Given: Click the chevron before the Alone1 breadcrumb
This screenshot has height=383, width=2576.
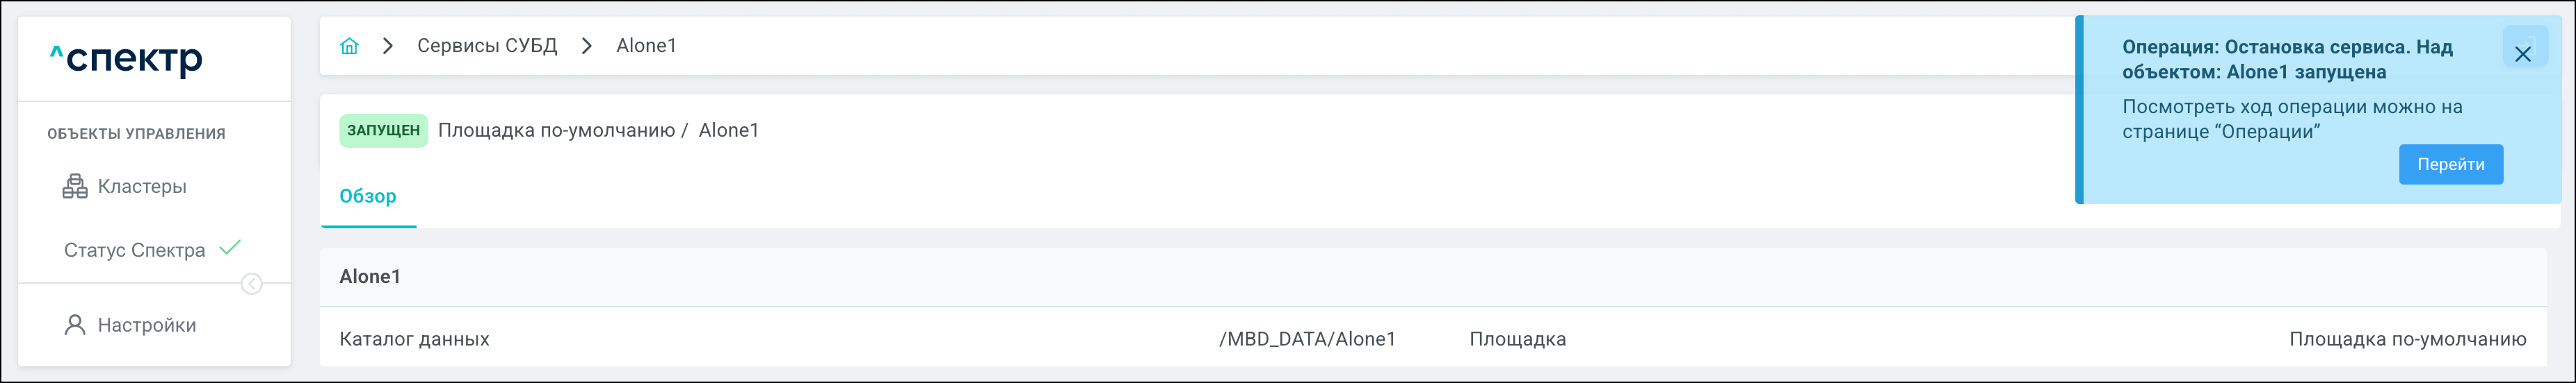Looking at the screenshot, I should coord(587,46).
